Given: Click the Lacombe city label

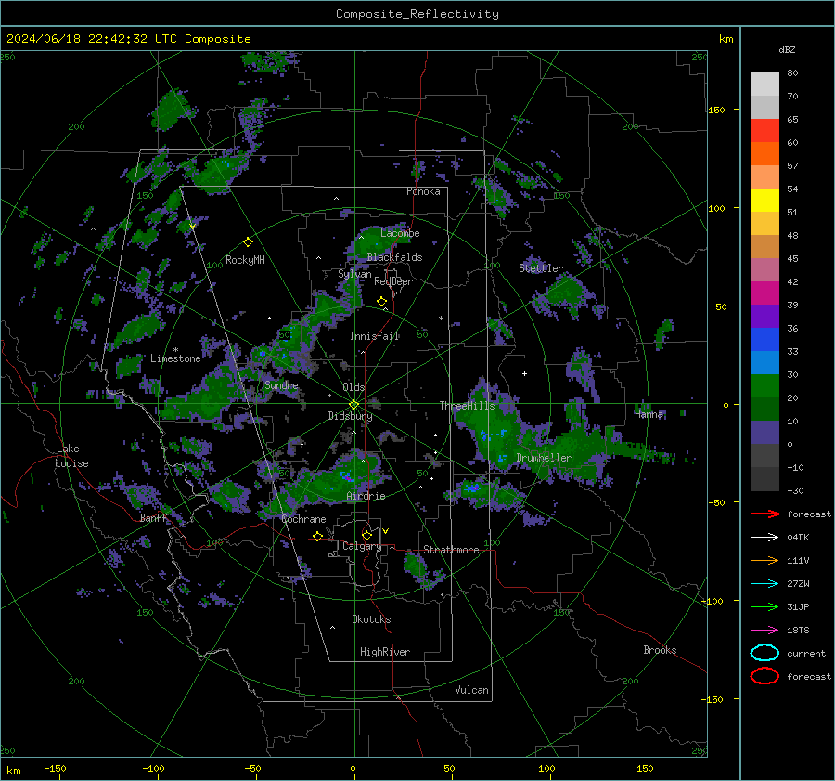Looking at the screenshot, I should click(x=400, y=233).
